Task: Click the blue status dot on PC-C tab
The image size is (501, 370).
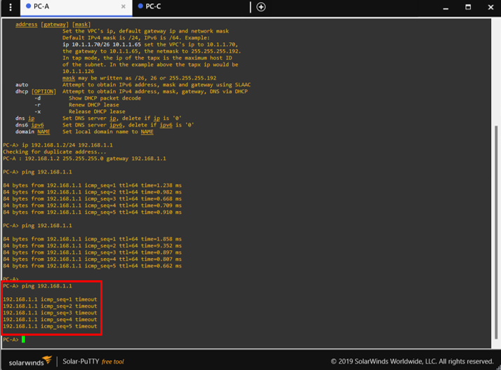Action: pos(140,6)
